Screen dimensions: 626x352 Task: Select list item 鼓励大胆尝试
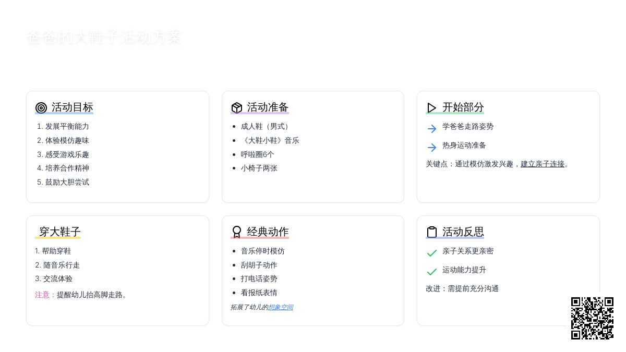coord(67,183)
